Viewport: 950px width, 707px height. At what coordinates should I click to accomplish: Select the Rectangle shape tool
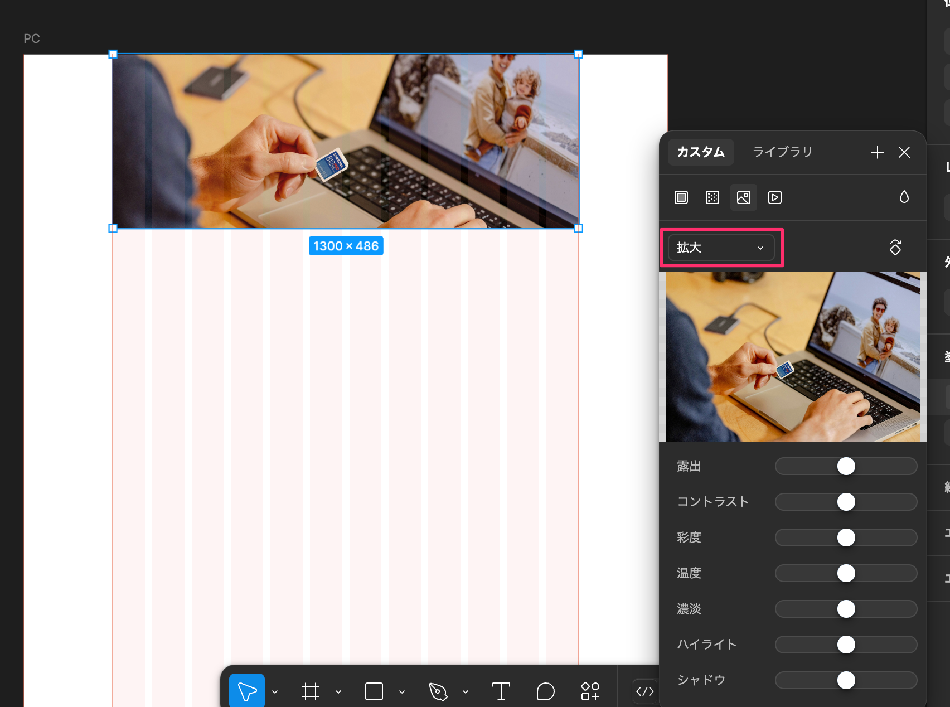tap(374, 691)
